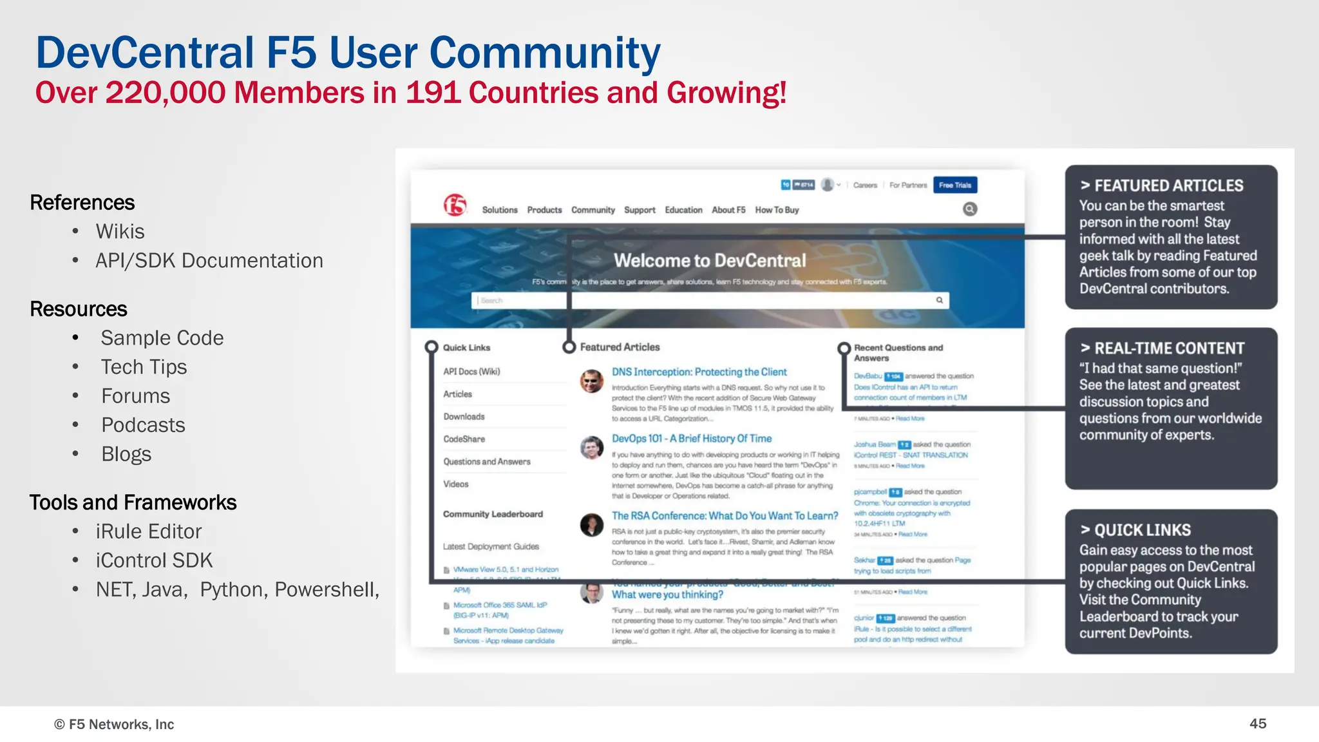
Task: Click the blue flag badge showing 8714
Action: point(804,185)
